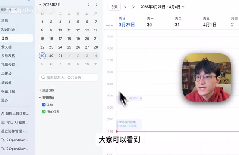Viewport: 239px width, 155px height.
Task: Collapse the 2026年3月 mini calendar triangle
Action: [x=40, y=5]
